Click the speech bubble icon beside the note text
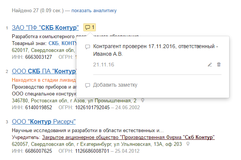 coord(87,47)
